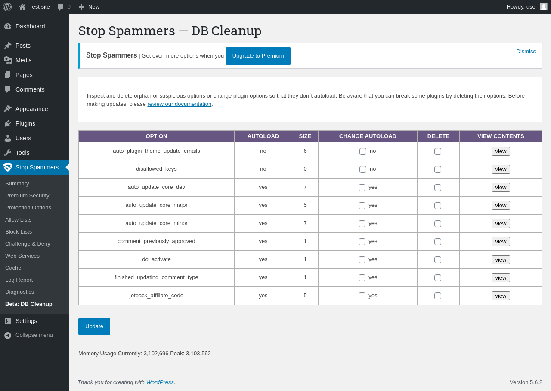Check delete box for jetpack_affiliate_code

438,296
